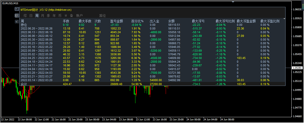The image size is (304, 123).
Task: Click the 最大浮亏比例 column header
Action: click(x=225, y=21)
